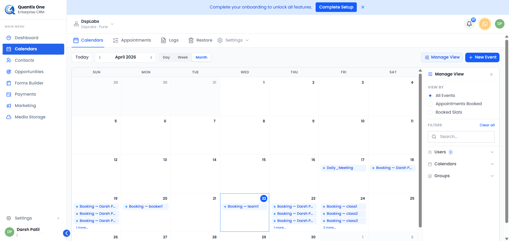Open the Booking — team1 event

[x=245, y=207]
